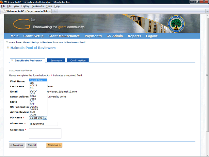Open the View menu
This screenshot has width=209, height=157.
[x=16, y=6]
